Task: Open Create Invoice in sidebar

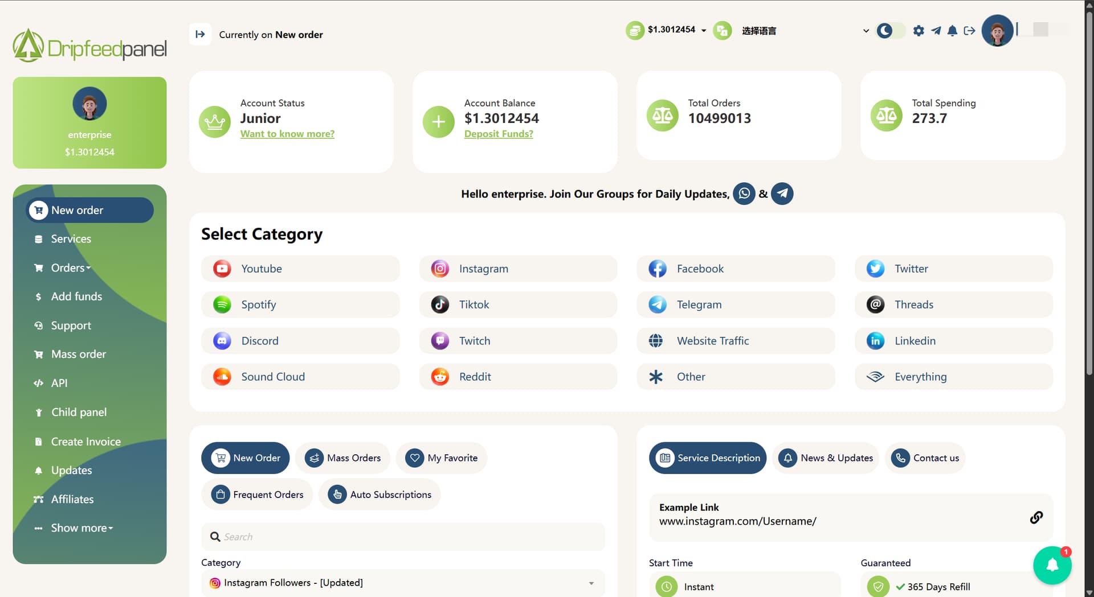Action: pyautogui.click(x=89, y=442)
